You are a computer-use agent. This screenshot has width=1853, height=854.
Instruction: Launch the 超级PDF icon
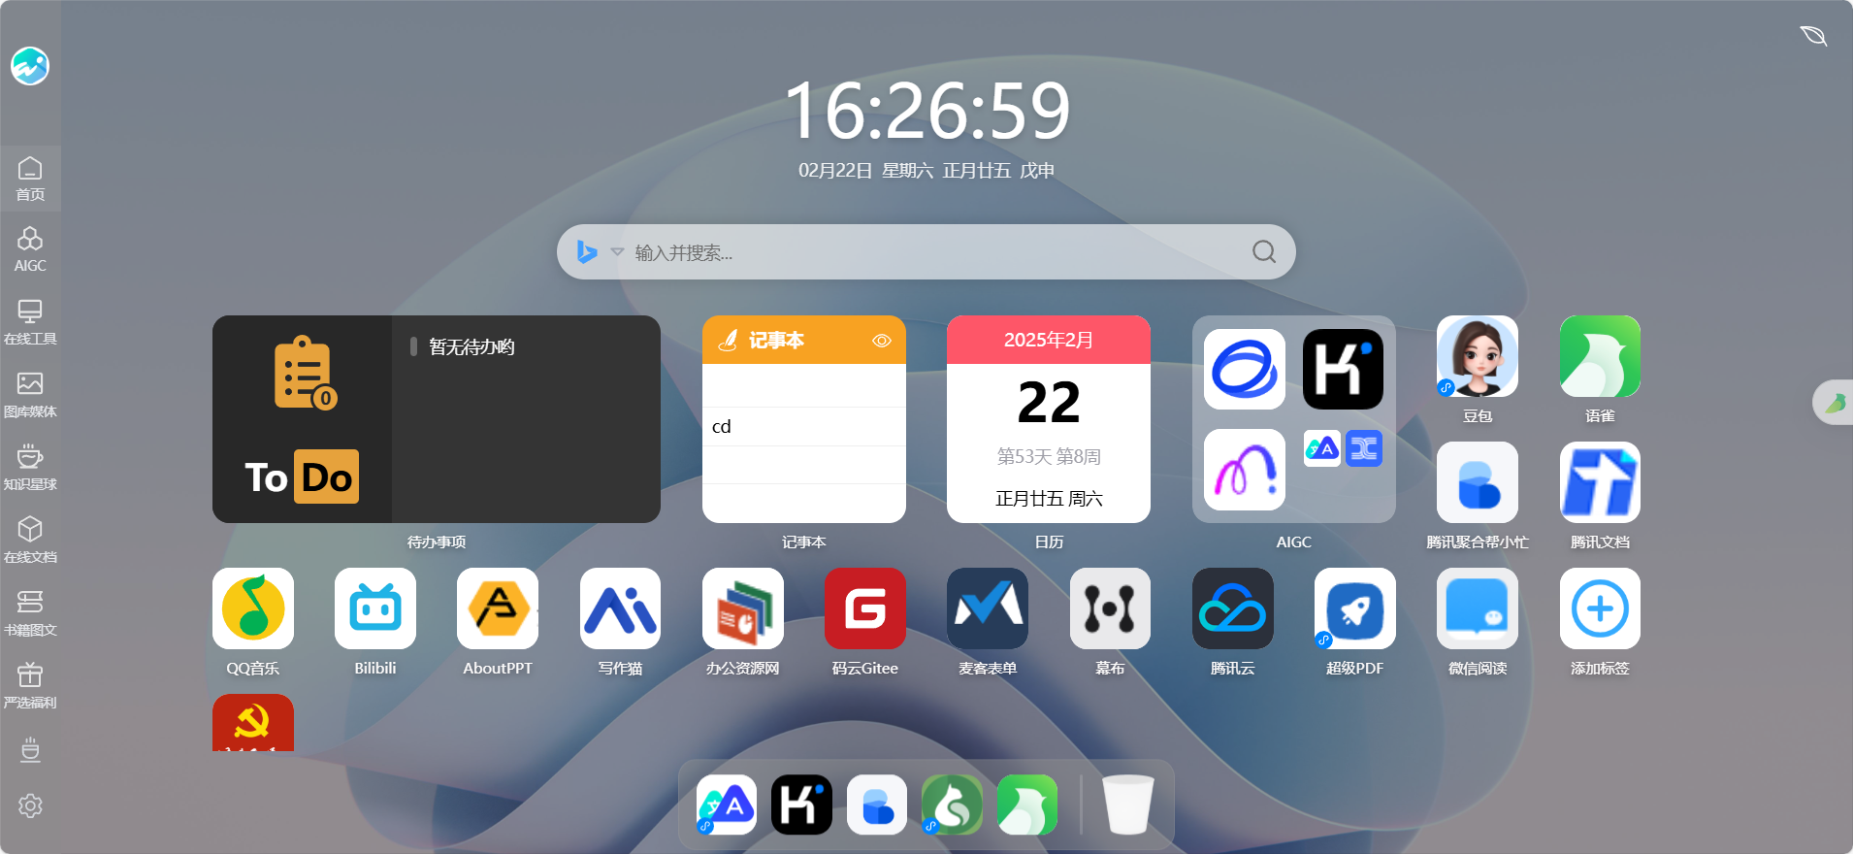(x=1355, y=608)
